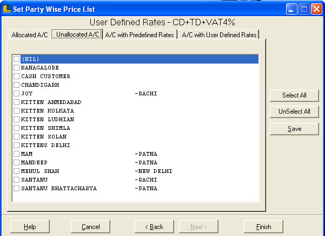Select the (NIL) row text
The image size is (325, 236).
point(30,59)
